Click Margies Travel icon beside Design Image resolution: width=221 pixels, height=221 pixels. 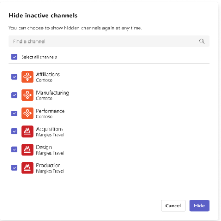[x=27, y=150]
